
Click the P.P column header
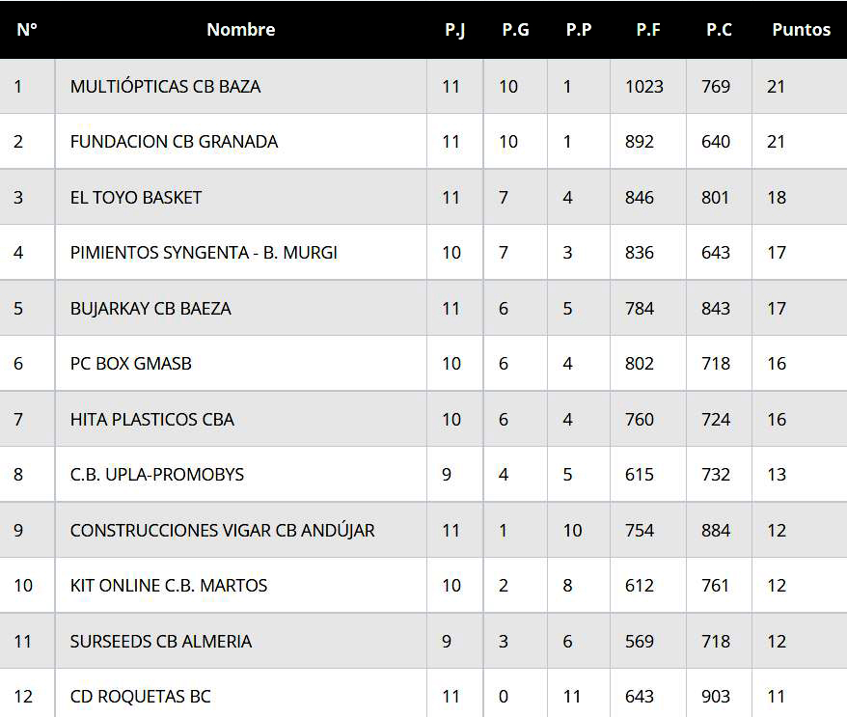(579, 30)
